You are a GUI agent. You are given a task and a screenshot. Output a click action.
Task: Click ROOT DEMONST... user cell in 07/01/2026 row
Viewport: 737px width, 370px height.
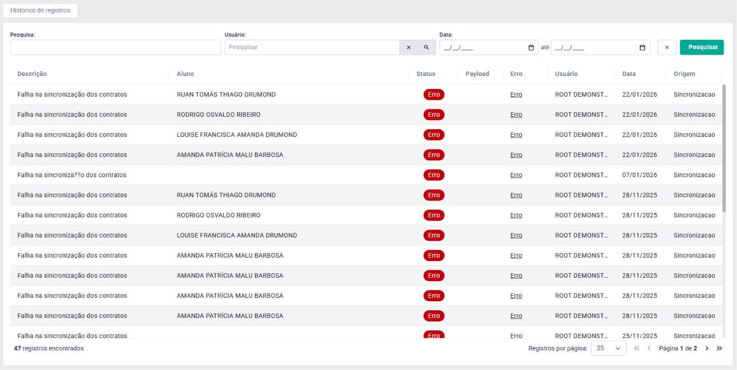coord(581,175)
